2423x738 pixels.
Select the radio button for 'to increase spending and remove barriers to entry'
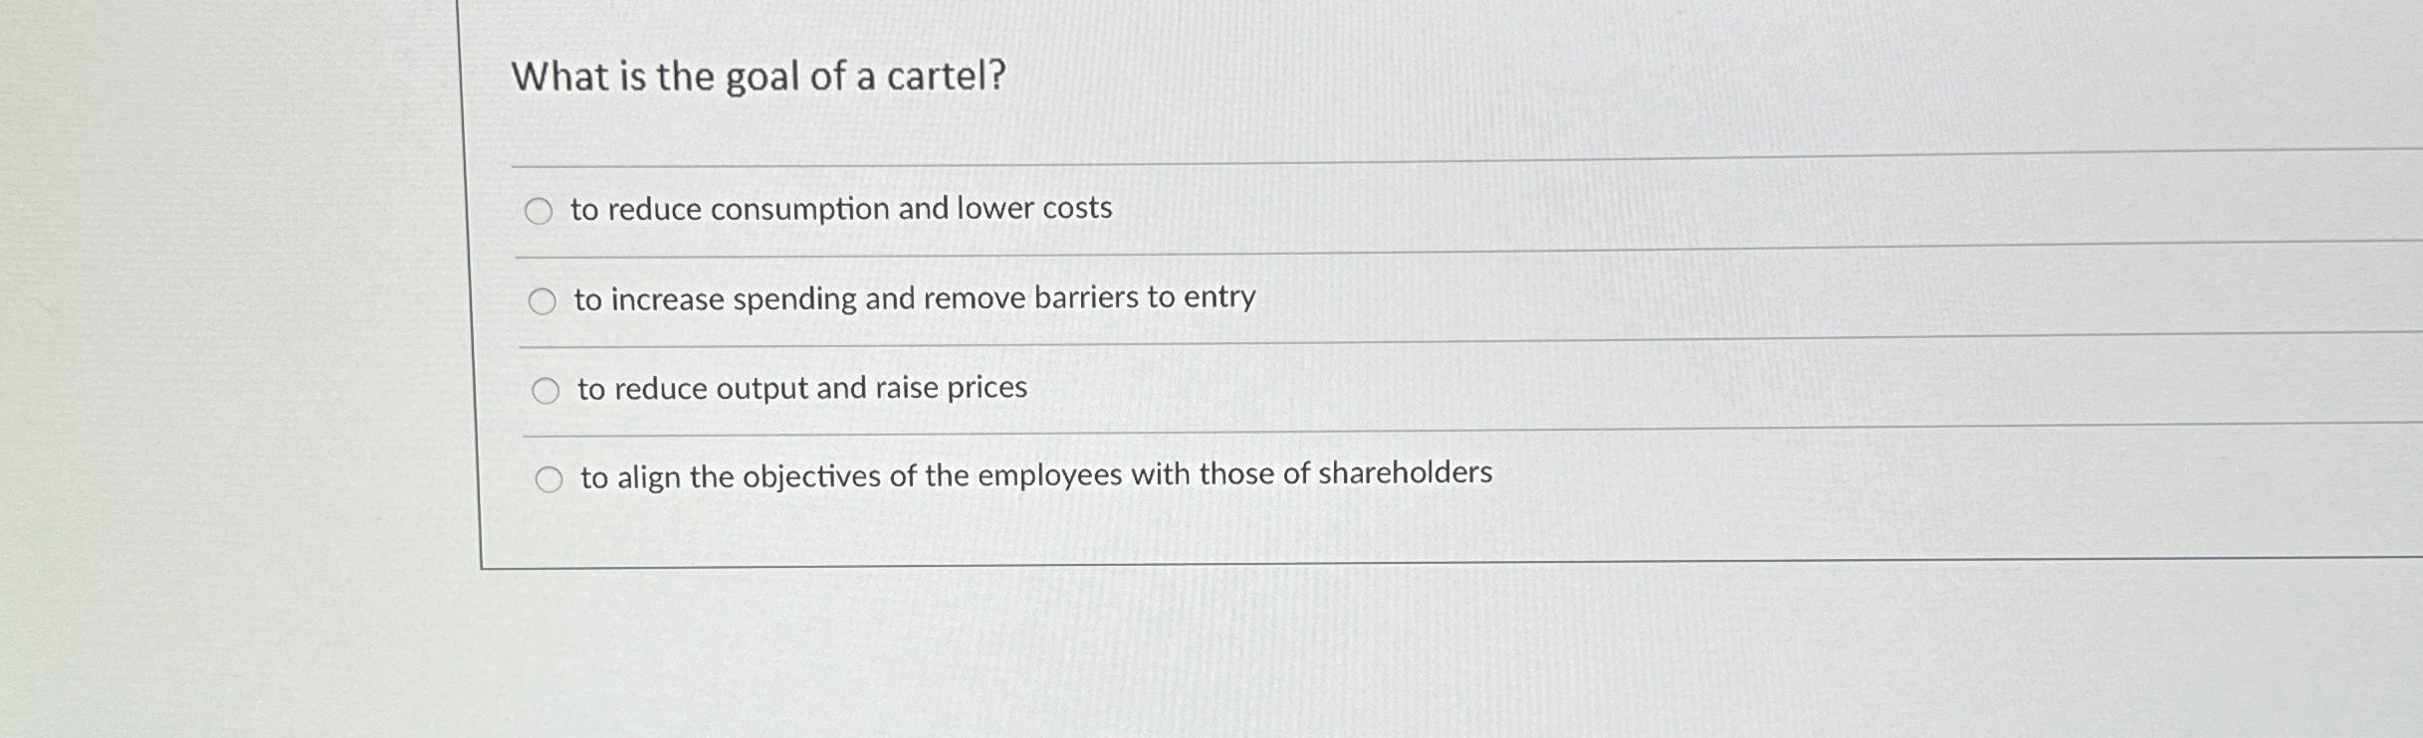tap(544, 300)
